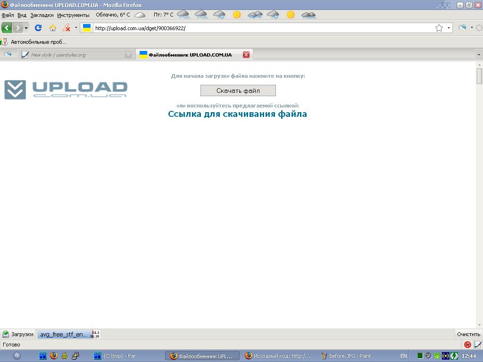Open the Инструменты menu
Image resolution: width=483 pixels, height=362 pixels.
pos(73,15)
